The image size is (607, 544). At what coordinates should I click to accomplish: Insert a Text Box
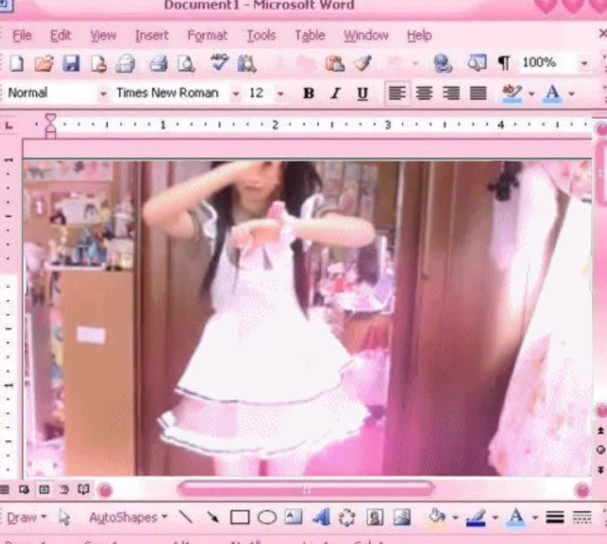click(292, 518)
